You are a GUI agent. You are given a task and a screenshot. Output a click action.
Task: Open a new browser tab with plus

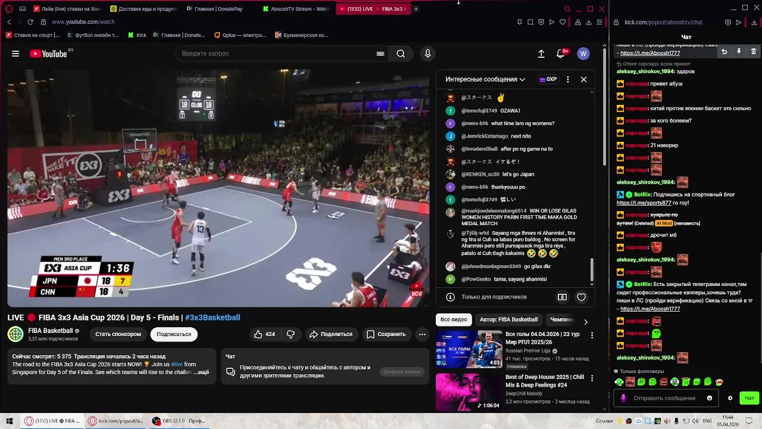[x=416, y=9]
